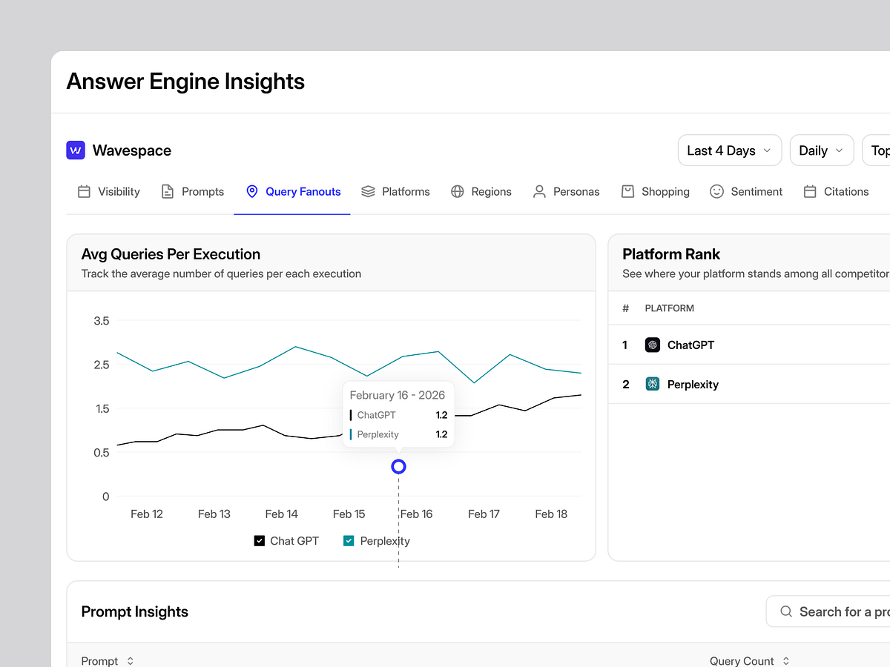
Task: Click the Sentiment tab smiley icon
Action: point(716,191)
